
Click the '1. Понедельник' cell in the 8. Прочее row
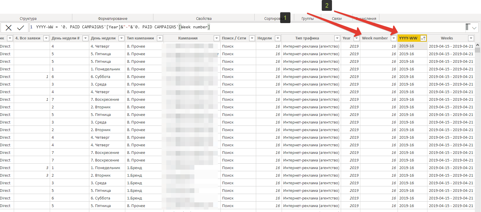tap(107, 69)
